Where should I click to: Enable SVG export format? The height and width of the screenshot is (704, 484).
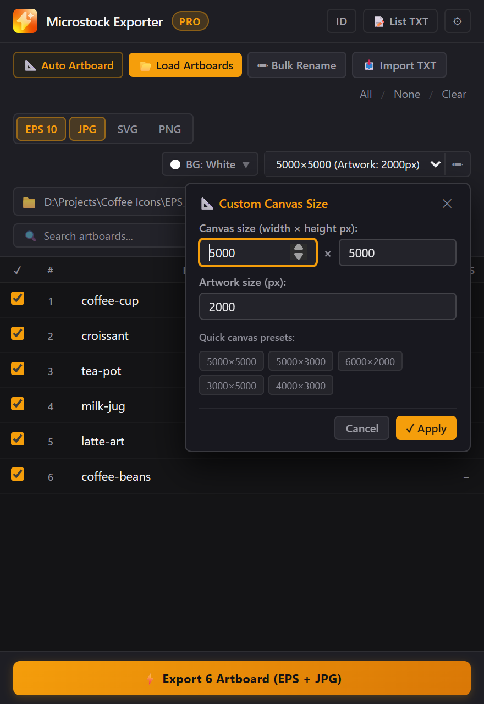click(127, 129)
